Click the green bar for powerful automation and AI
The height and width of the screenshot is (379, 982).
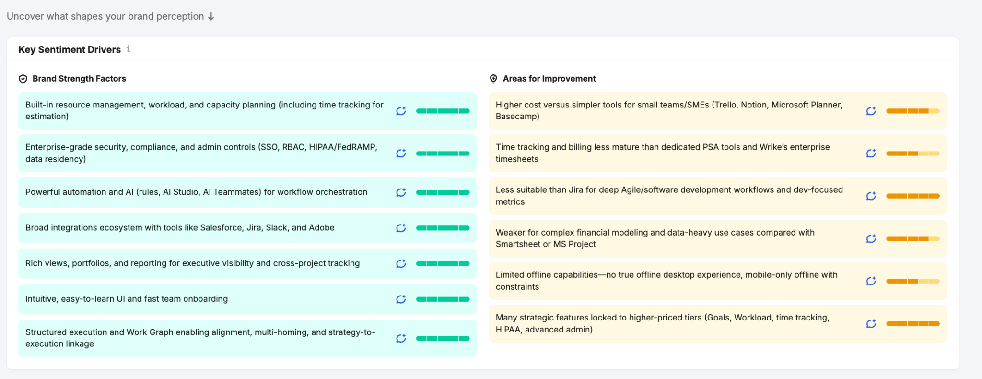[x=443, y=192]
